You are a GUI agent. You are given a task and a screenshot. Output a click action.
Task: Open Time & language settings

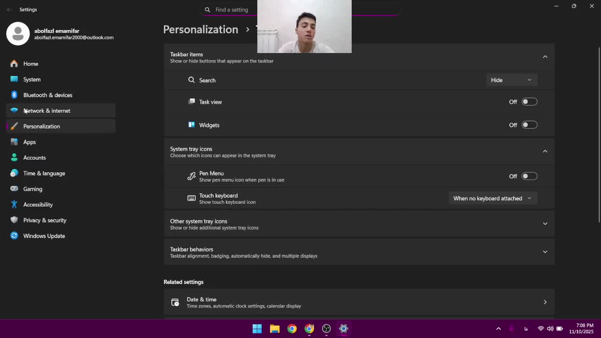coord(44,173)
